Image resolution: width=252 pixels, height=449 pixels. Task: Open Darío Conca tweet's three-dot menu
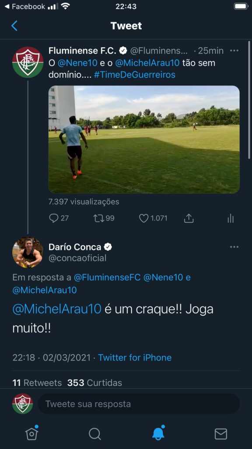click(234, 247)
